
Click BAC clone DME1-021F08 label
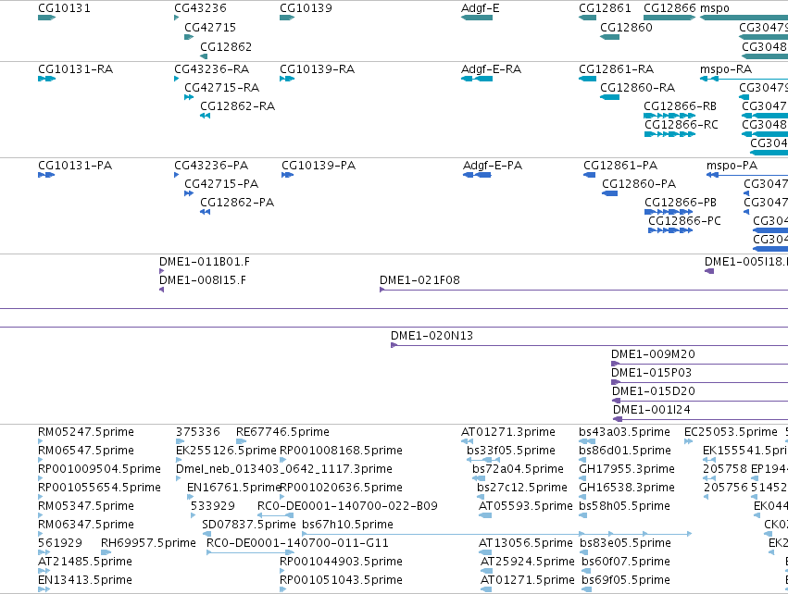pyautogui.click(x=419, y=280)
